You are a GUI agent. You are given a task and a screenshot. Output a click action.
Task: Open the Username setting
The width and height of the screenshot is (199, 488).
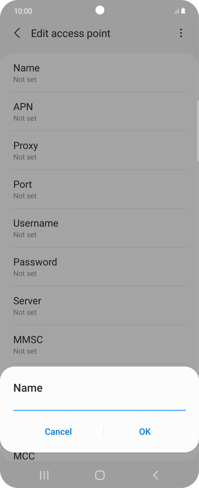[99, 228]
